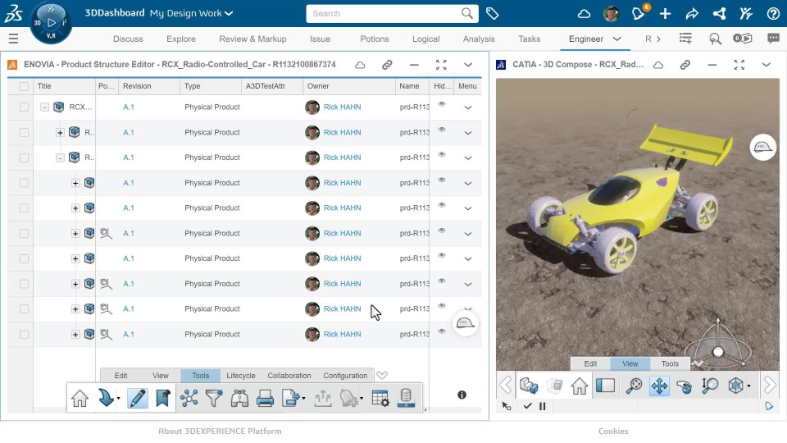
Task: Open the Lifecycle tab in ENOVIA toolbar
Action: 241,376
